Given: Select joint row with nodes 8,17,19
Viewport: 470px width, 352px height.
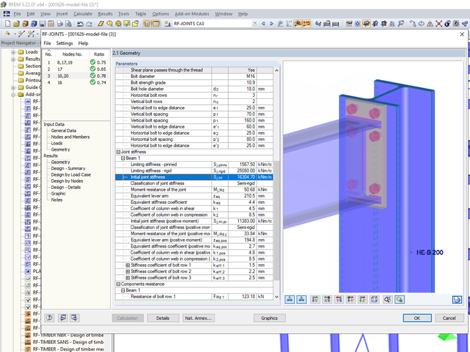Looking at the screenshot, I should click(76, 62).
